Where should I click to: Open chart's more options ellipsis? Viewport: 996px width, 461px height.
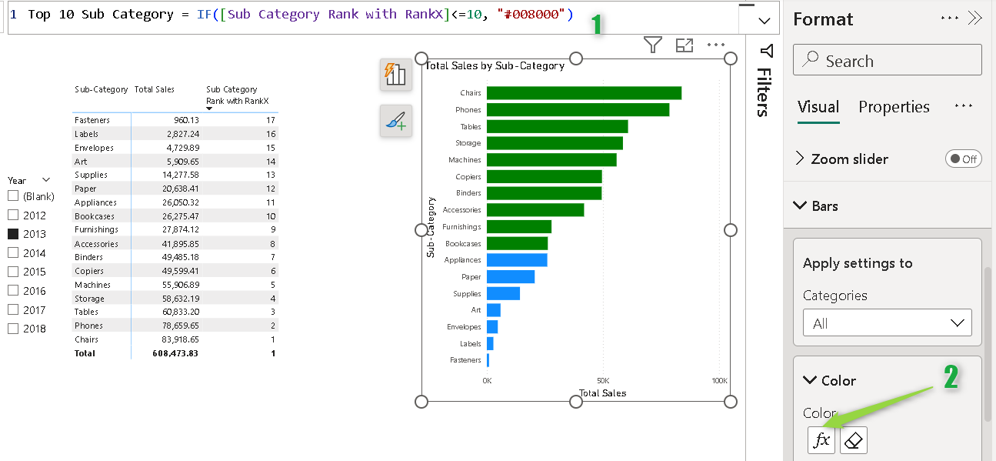pos(715,45)
